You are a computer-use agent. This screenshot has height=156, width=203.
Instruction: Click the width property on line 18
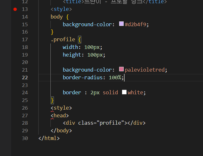pos(70,47)
